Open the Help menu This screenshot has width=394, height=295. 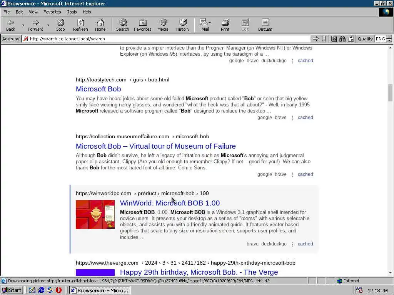tap(87, 12)
